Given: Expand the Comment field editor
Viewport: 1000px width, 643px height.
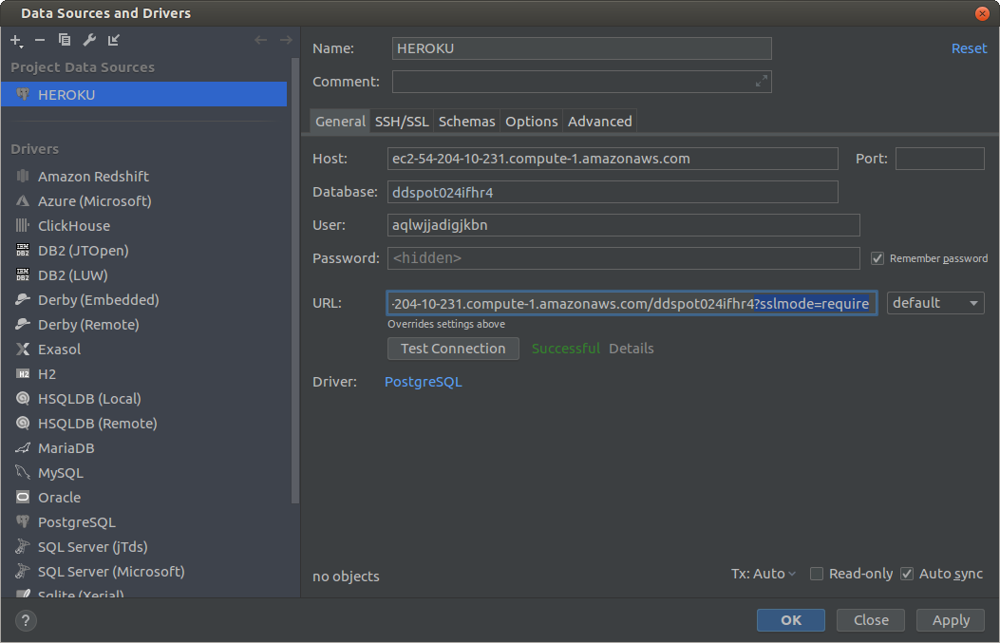Looking at the screenshot, I should pyautogui.click(x=761, y=82).
